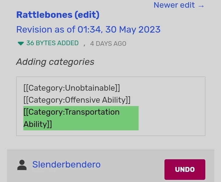Go to the Newer edit

click(174, 5)
